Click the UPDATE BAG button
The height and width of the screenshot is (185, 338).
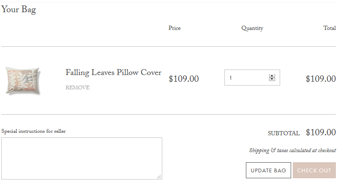268,170
